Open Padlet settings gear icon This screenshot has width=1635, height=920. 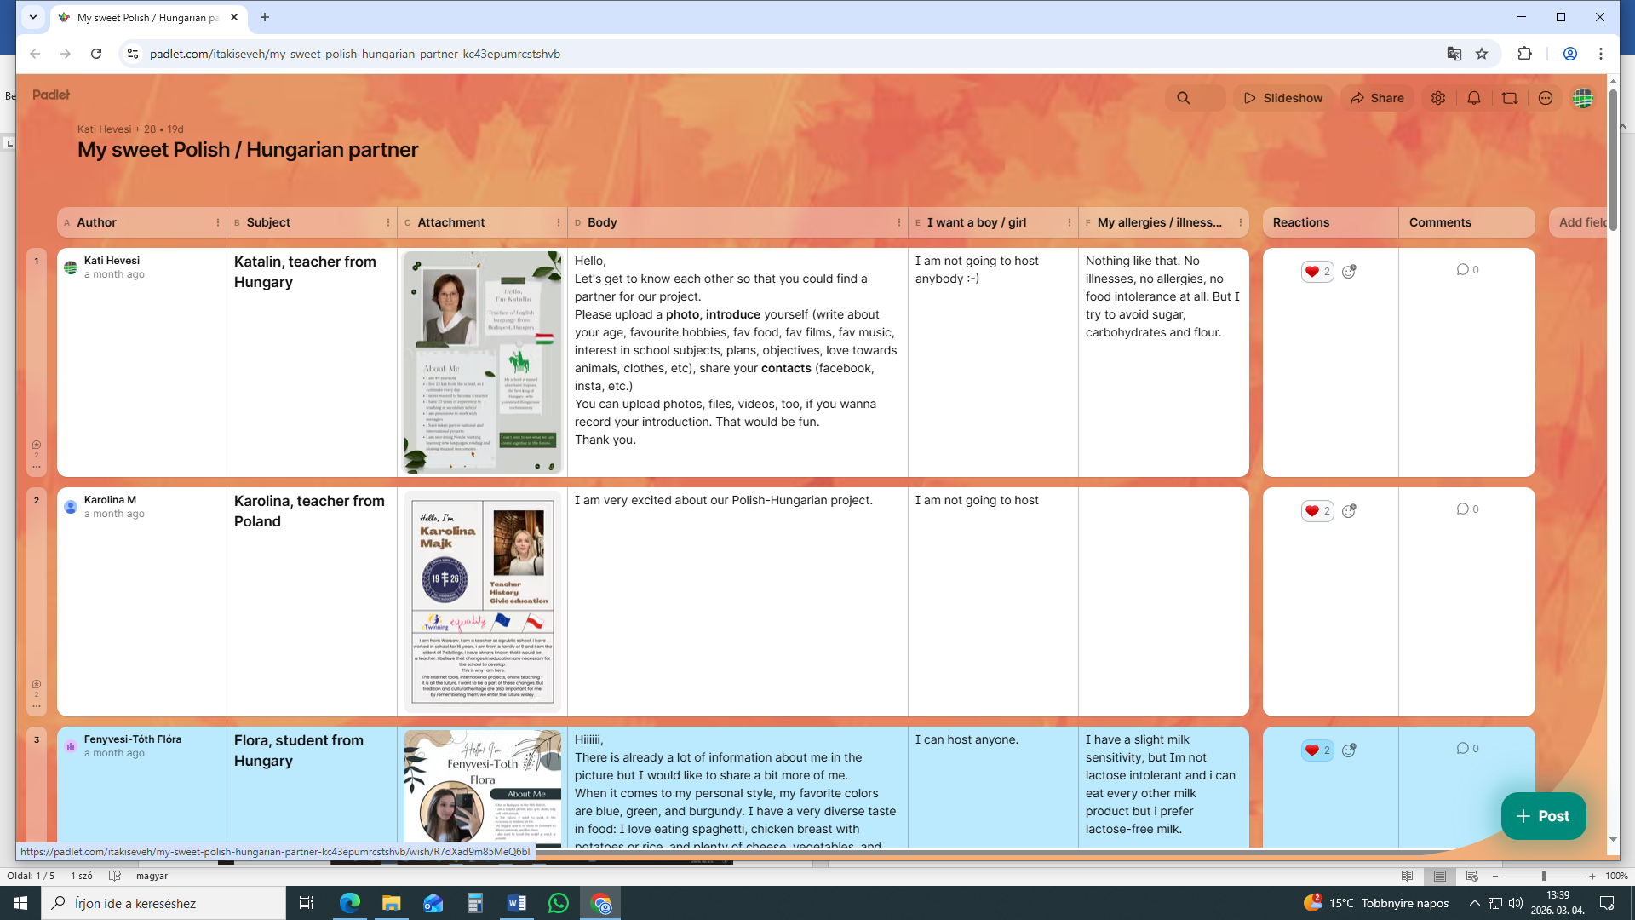coord(1438,98)
